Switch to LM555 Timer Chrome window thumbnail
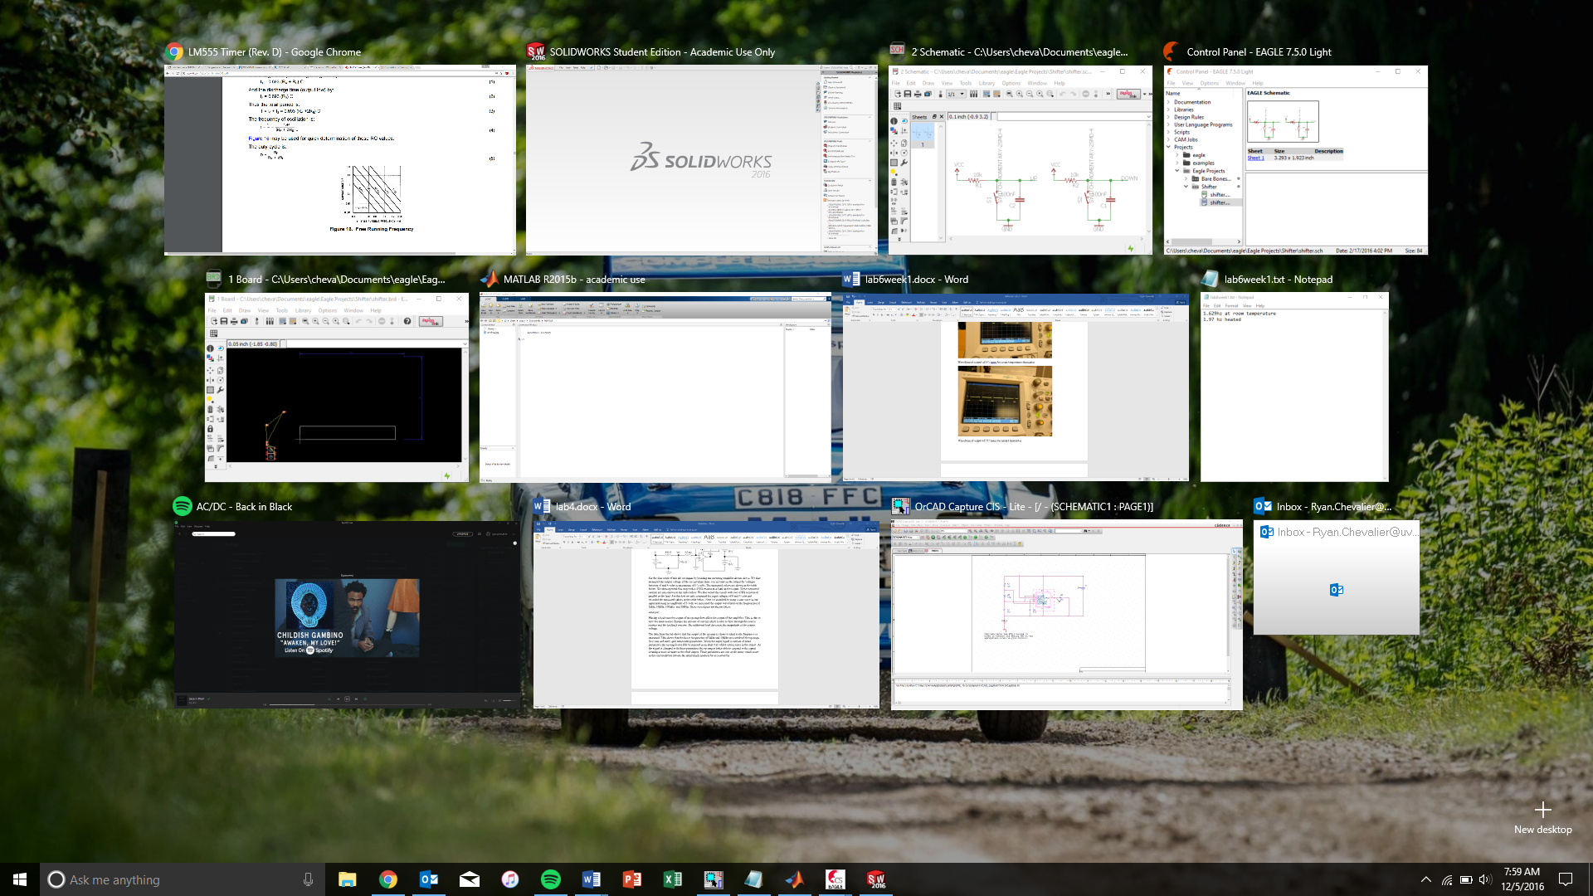1593x896 pixels. pos(340,159)
